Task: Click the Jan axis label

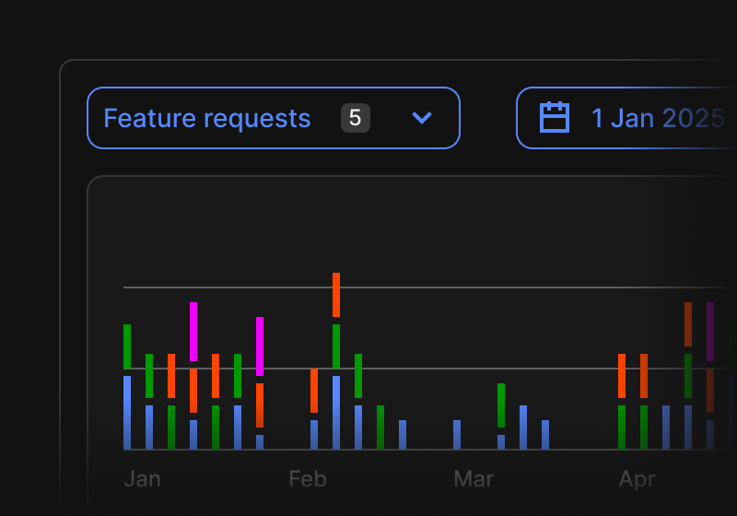Action: pyautogui.click(x=143, y=479)
